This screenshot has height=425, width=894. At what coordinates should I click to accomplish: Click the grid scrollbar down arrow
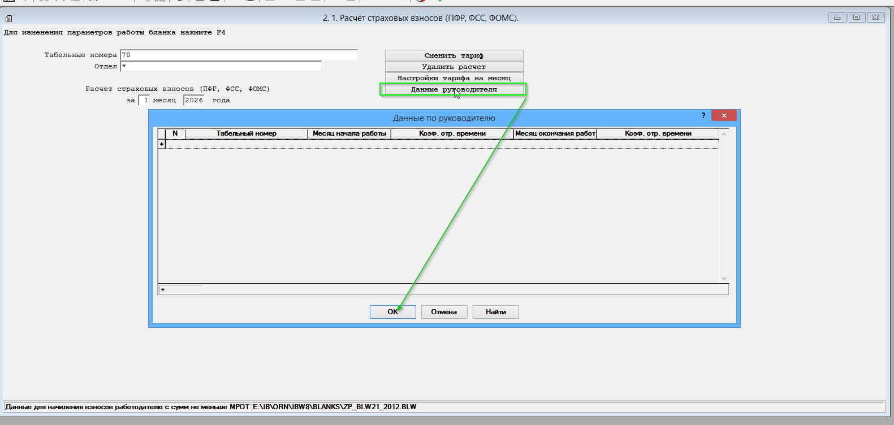(x=724, y=278)
